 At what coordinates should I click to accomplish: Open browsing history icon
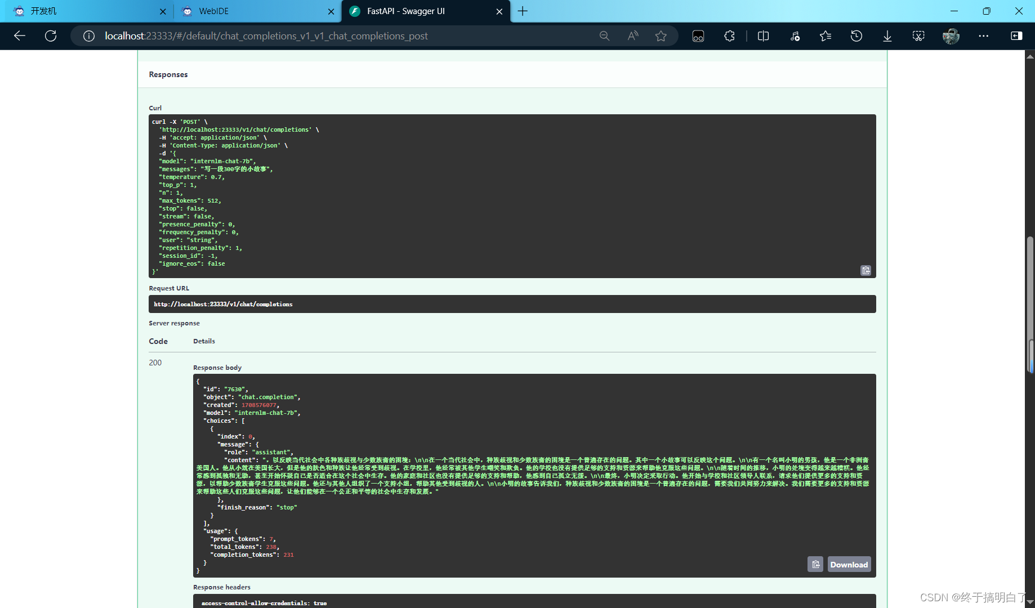coord(856,35)
